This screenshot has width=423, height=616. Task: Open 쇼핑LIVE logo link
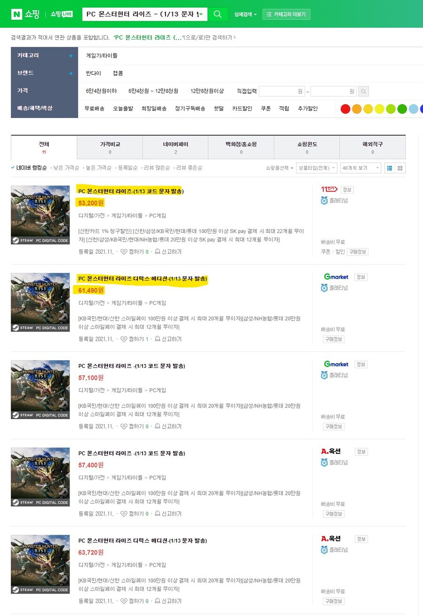62,14
